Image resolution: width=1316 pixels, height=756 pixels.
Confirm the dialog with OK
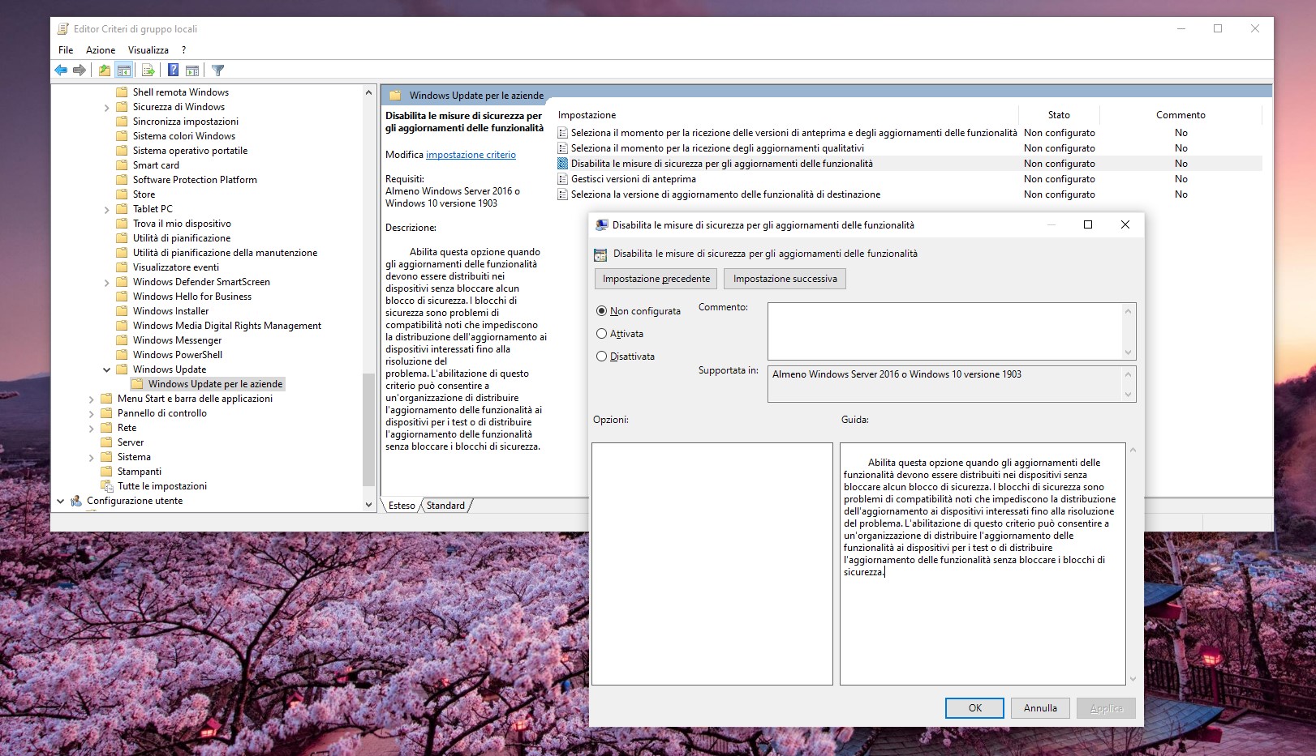click(974, 708)
